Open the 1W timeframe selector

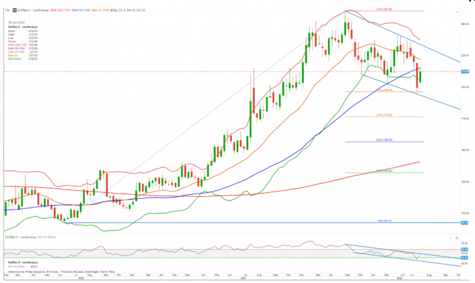pyautogui.click(x=7, y=10)
